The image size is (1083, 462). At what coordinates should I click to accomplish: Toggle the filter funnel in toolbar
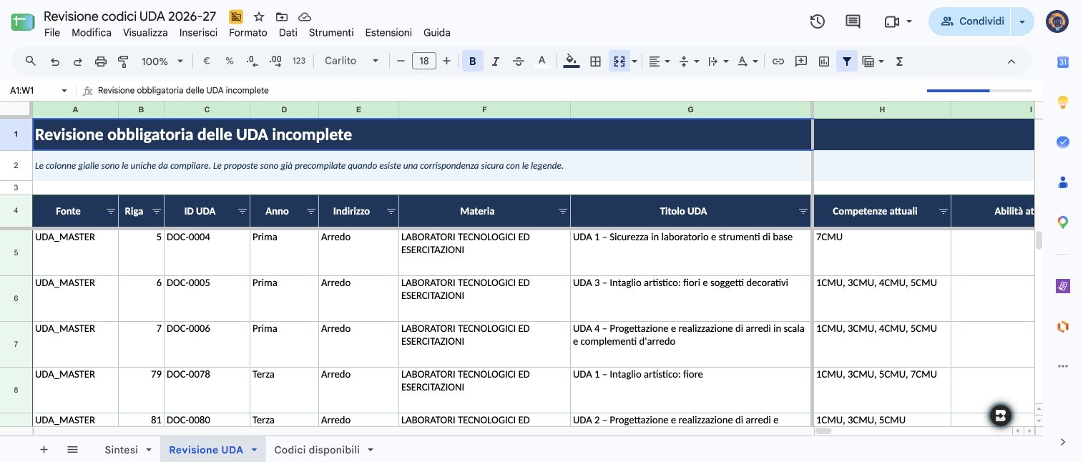click(847, 62)
